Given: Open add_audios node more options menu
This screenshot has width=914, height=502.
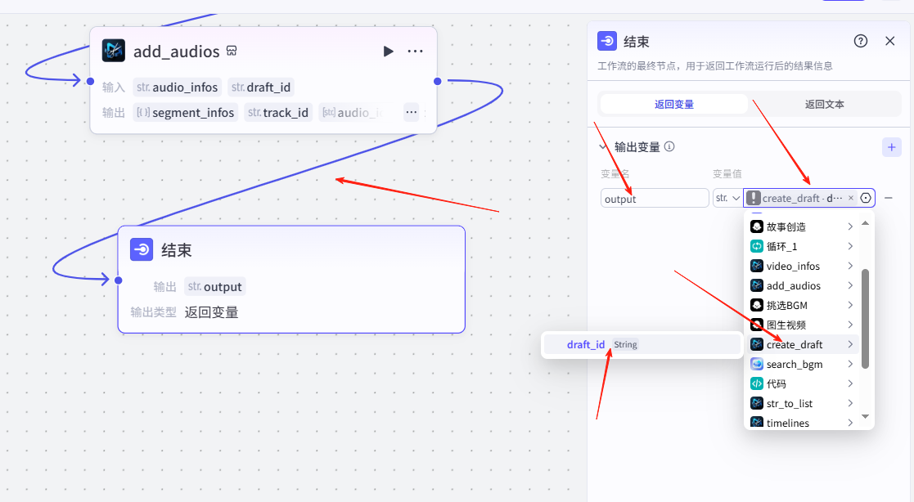Looking at the screenshot, I should 416,52.
